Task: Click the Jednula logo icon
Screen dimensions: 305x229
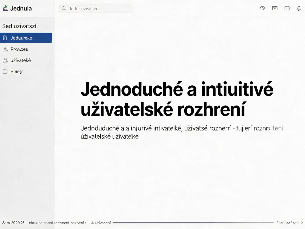Action: point(5,8)
